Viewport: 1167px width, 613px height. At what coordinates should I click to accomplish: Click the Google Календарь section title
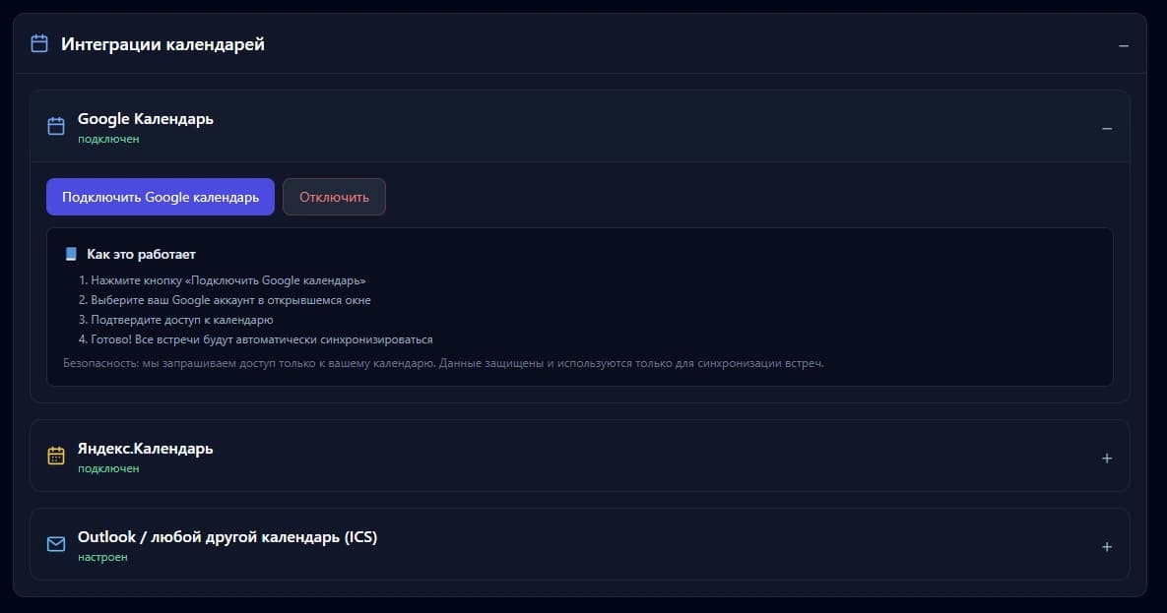click(146, 118)
